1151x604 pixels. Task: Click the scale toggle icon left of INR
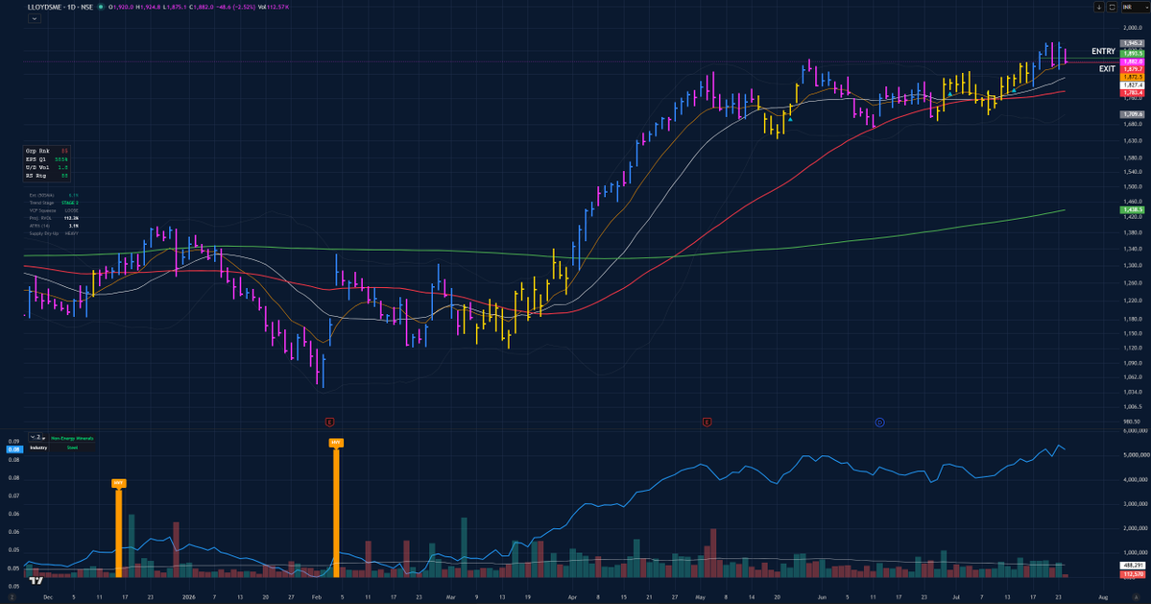1112,8
